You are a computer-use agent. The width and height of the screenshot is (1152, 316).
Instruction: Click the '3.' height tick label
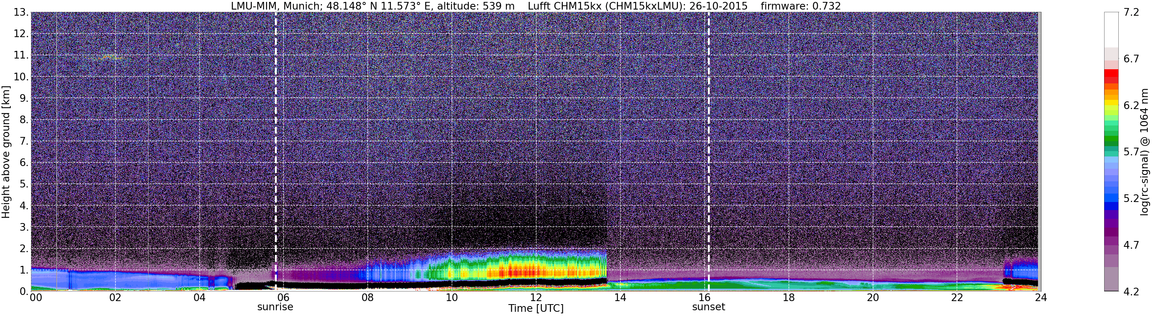[x=24, y=227]
